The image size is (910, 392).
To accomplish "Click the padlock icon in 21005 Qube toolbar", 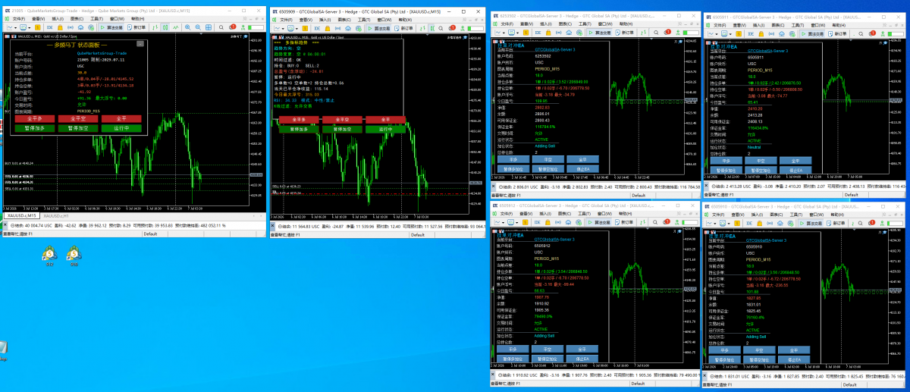I will point(60,27).
